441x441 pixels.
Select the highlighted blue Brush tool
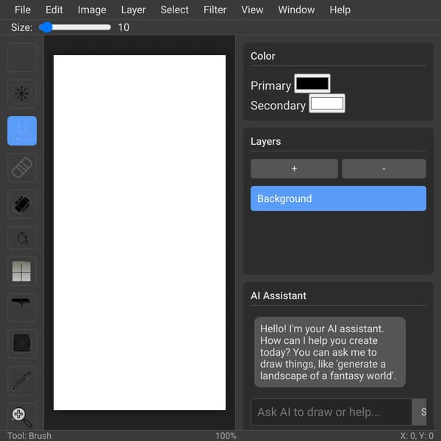tap(22, 131)
